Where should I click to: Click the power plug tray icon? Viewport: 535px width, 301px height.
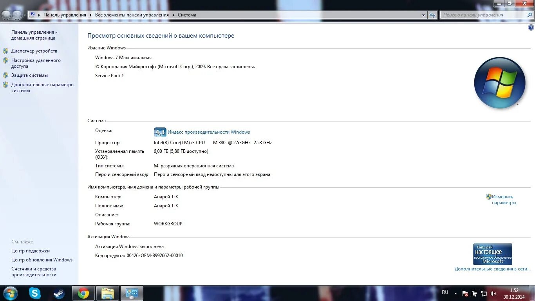[x=474, y=294]
